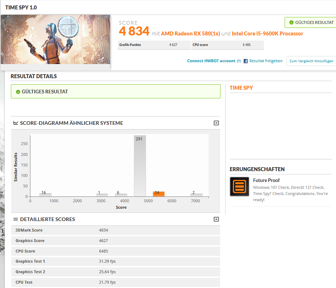
Task: Click the Gültiges Resultat badge at top right
Action: click(310, 22)
